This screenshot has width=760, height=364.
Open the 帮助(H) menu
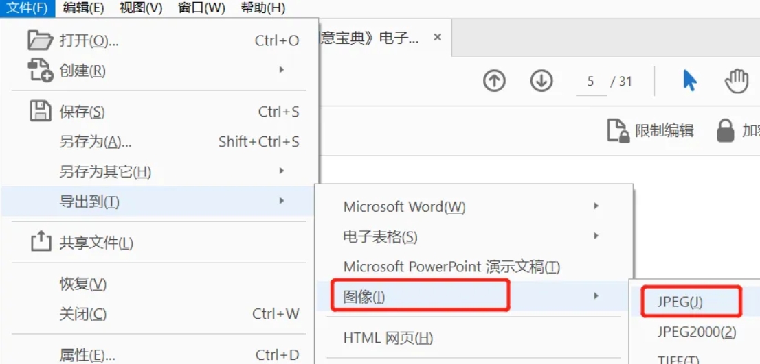pyautogui.click(x=262, y=8)
